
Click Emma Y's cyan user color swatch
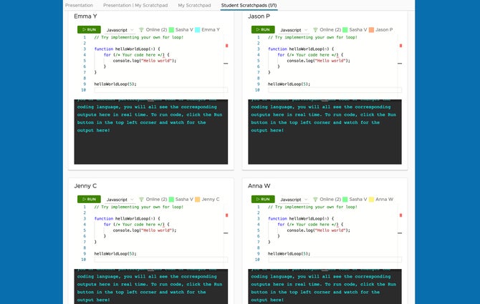pos(198,29)
